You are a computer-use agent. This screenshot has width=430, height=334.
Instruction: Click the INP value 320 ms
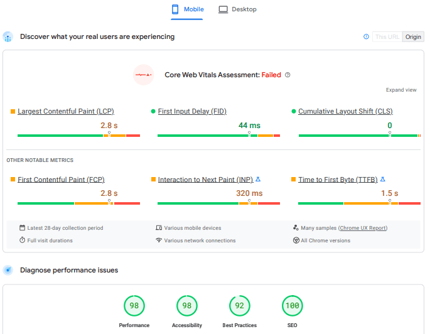pyautogui.click(x=249, y=193)
